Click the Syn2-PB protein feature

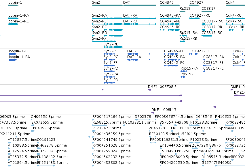109,83
